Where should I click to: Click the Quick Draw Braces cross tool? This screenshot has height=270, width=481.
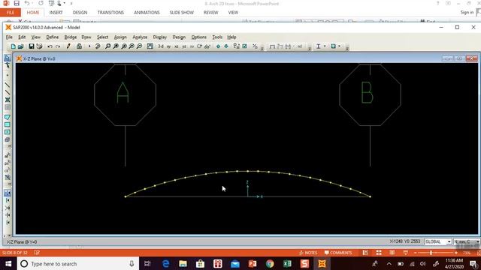coord(8,100)
